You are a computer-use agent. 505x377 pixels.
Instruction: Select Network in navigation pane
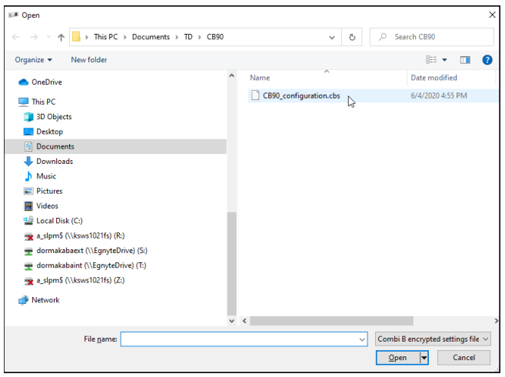45,300
